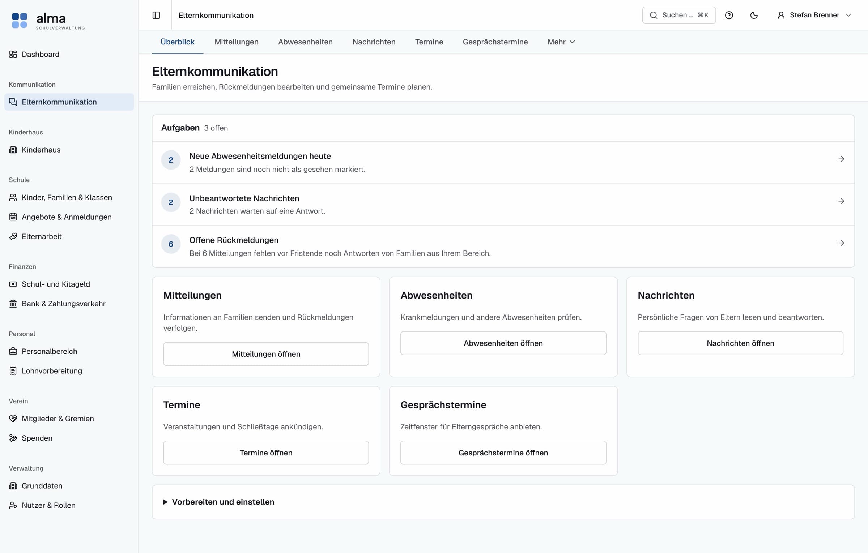Switch to the Mitteilungen tab
The image size is (868, 553).
click(237, 42)
